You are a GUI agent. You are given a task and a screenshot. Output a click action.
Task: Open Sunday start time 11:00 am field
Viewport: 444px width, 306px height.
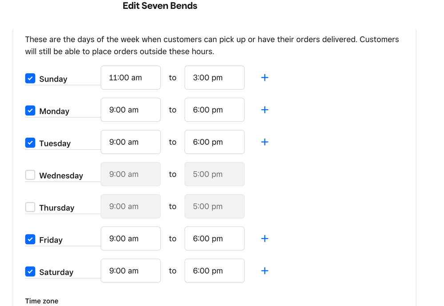tap(131, 78)
